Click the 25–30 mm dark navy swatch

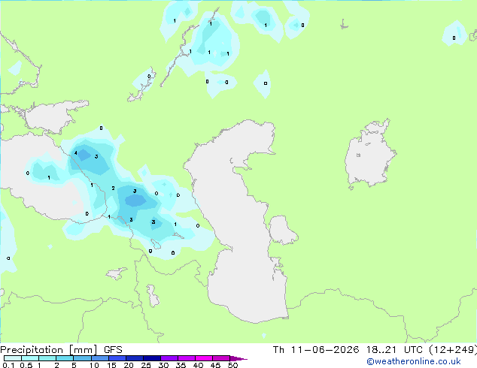point(152,358)
